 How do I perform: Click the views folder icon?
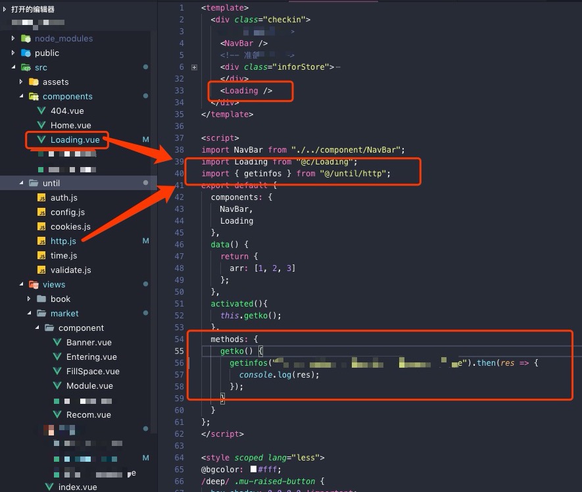click(34, 284)
